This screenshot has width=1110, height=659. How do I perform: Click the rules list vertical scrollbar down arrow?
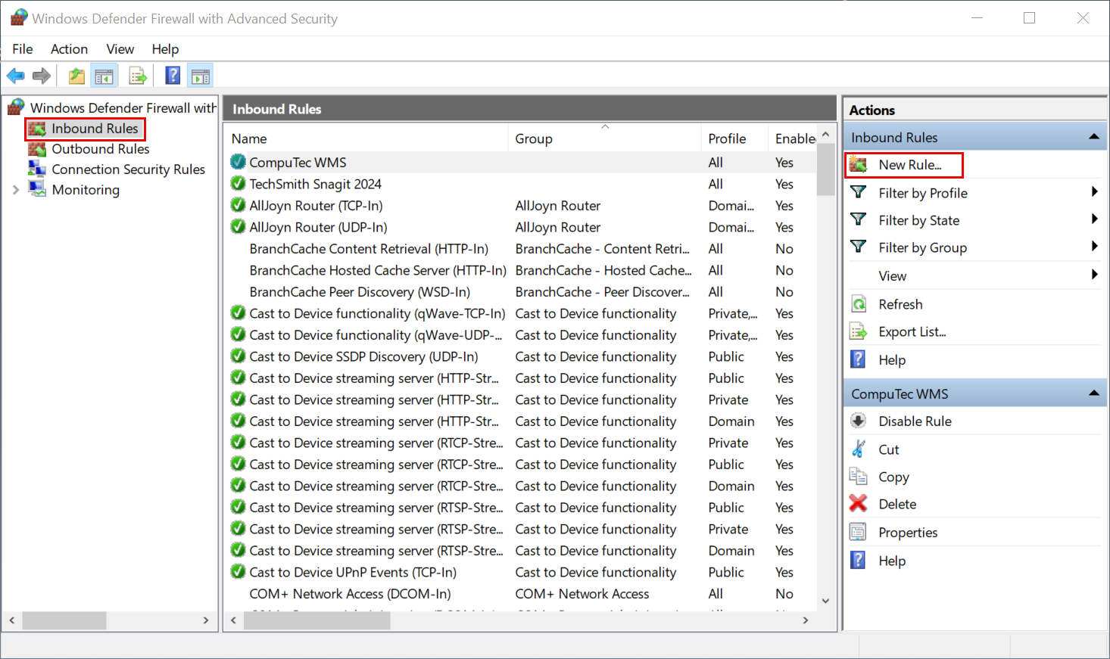tap(825, 601)
